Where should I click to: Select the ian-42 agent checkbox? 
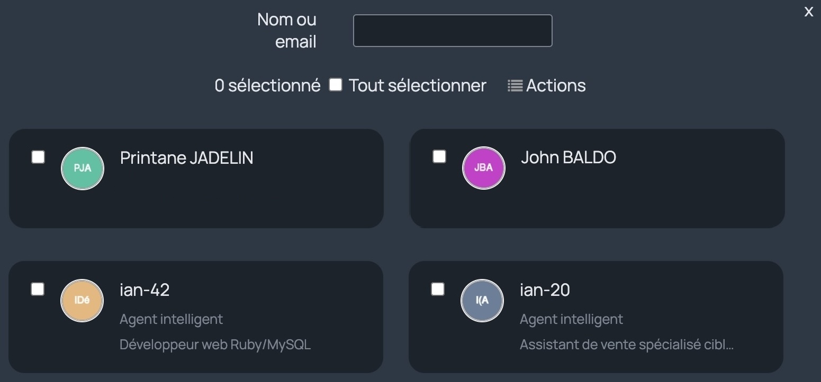click(38, 289)
